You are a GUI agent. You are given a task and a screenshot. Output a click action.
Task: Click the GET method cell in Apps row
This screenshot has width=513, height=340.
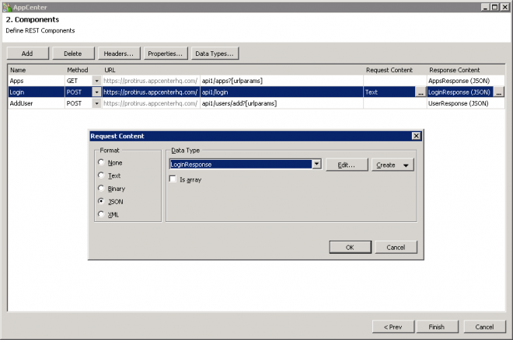[79, 81]
